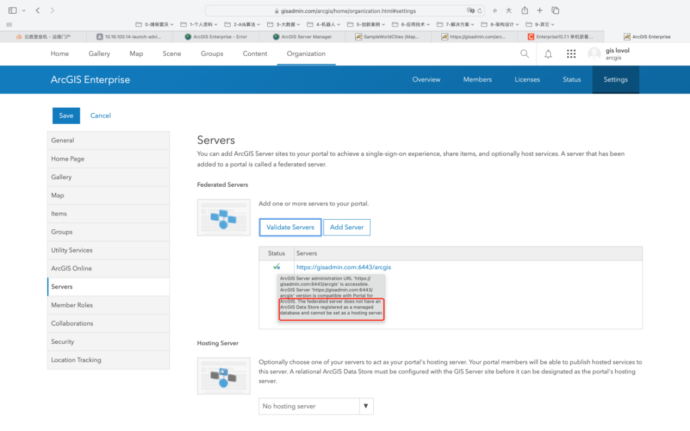Image resolution: width=690 pixels, height=431 pixels.
Task: Expand the 9-其它 bookmark folder
Action: point(540,25)
